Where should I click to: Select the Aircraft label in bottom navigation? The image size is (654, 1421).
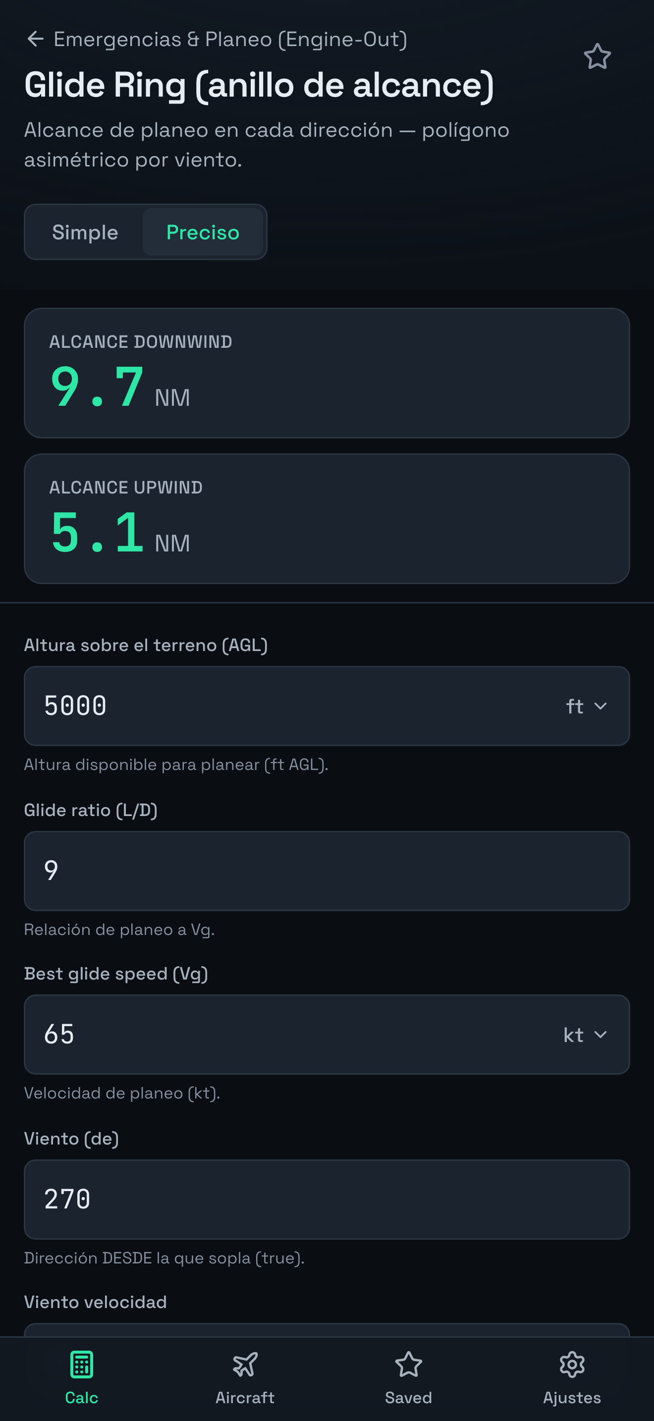(245, 1397)
